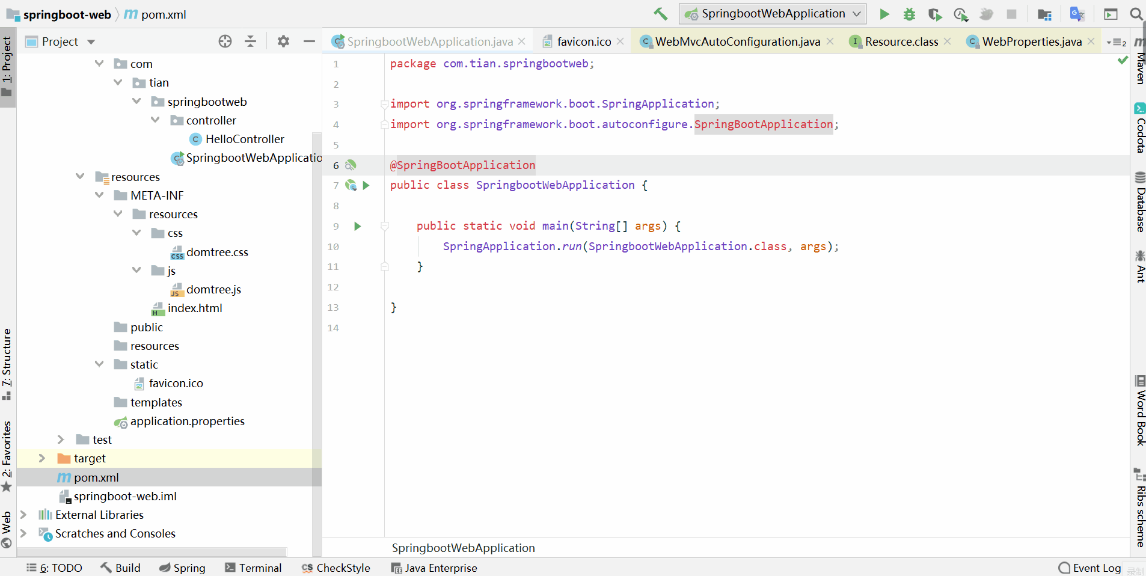Start Debug mode with the bug icon
Viewport: 1146px width, 576px height.
(909, 14)
